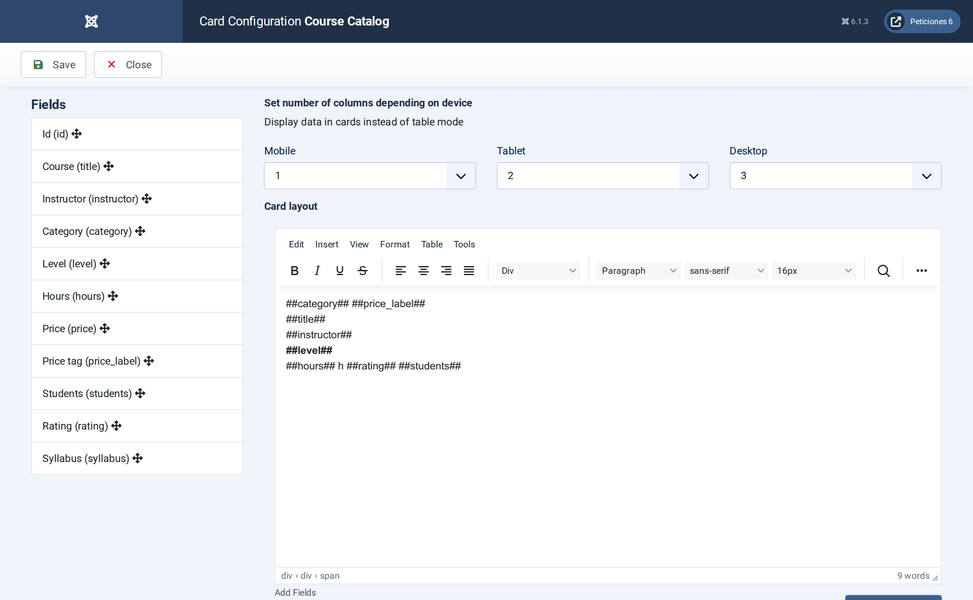Align text center in editor
Image resolution: width=973 pixels, height=600 pixels.
pos(423,271)
